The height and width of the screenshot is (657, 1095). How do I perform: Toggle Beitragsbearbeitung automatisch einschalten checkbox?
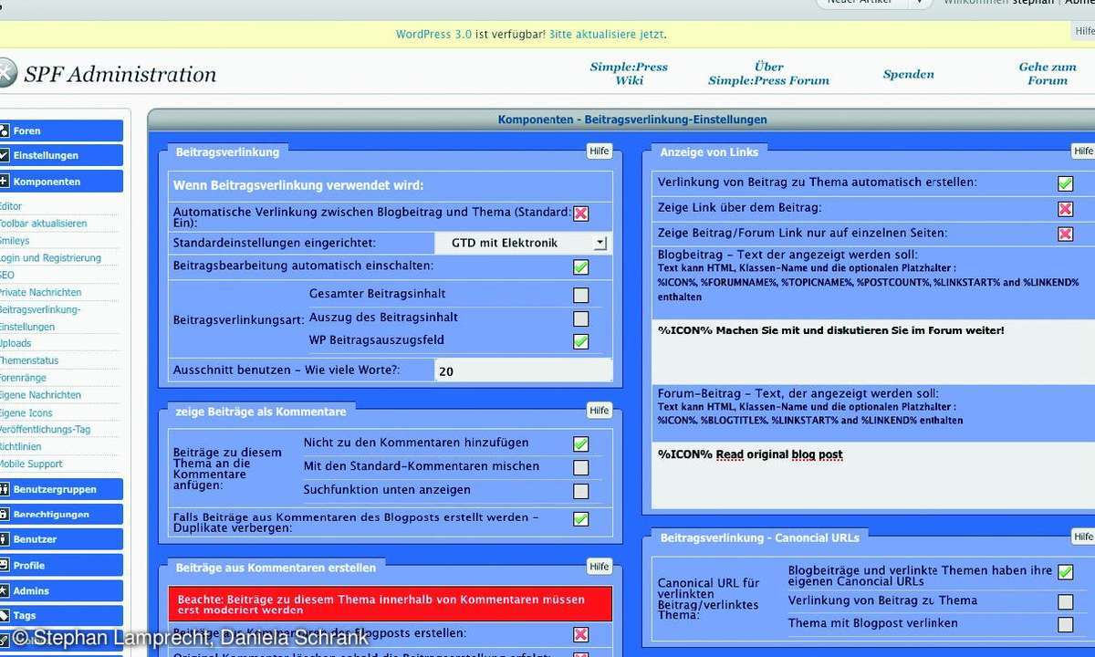point(581,267)
